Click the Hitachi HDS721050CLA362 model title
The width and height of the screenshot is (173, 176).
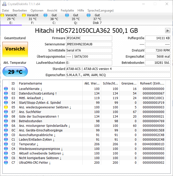86,31
